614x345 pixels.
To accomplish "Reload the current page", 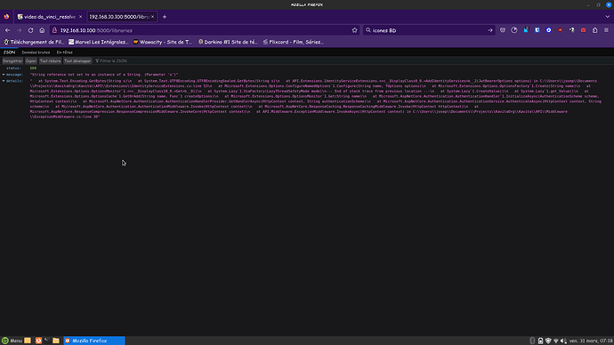I will 30,30.
